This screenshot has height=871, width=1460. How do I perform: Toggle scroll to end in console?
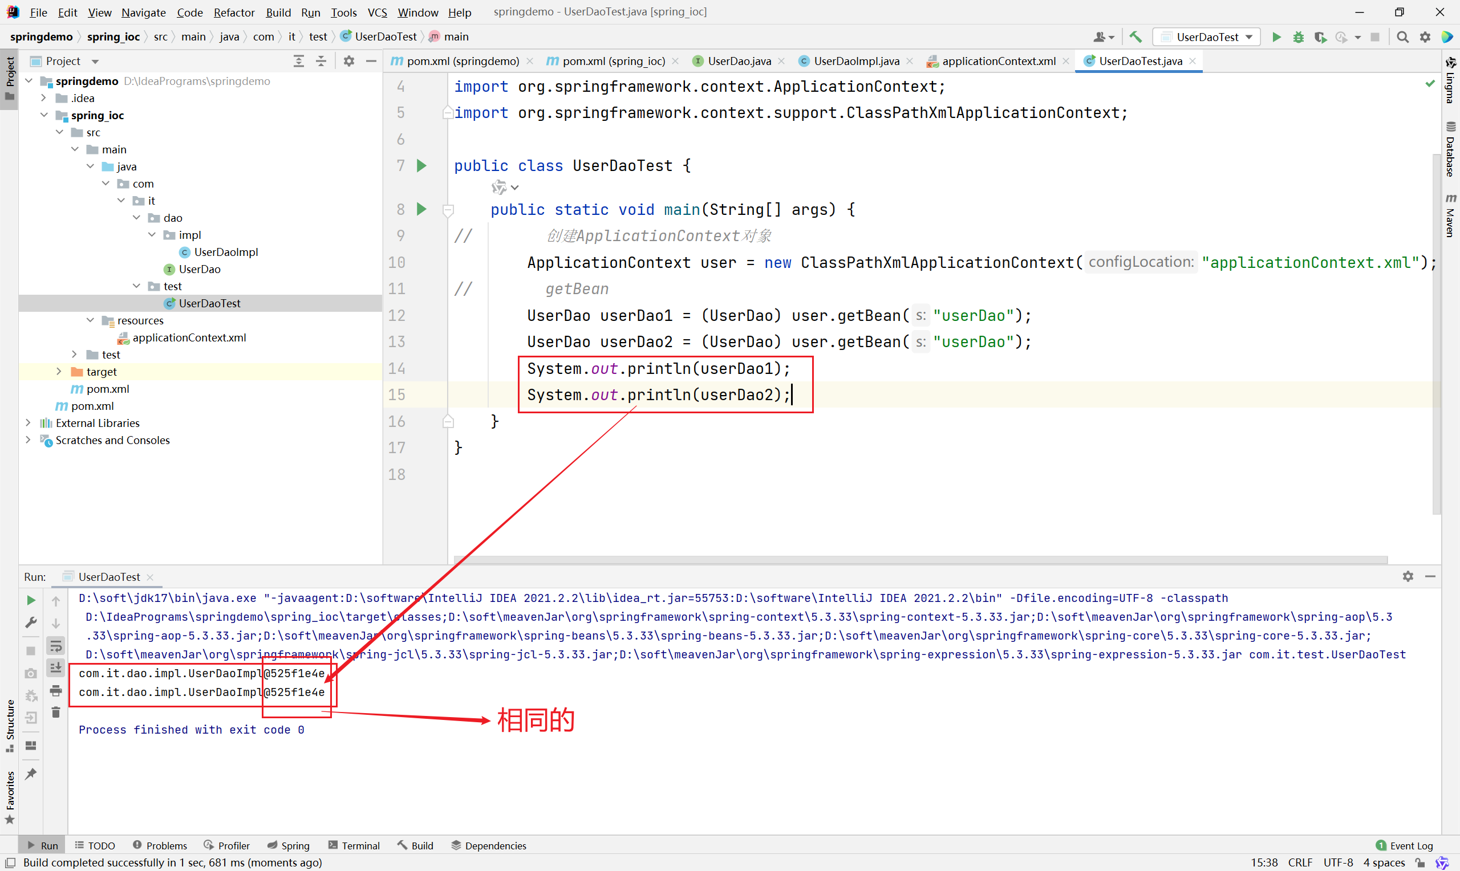point(56,668)
